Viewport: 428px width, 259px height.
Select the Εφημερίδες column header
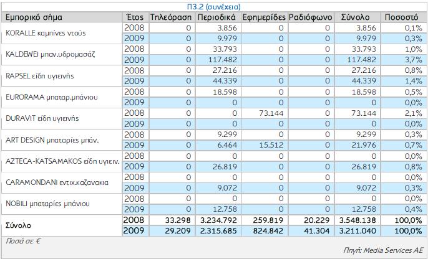(x=264, y=17)
